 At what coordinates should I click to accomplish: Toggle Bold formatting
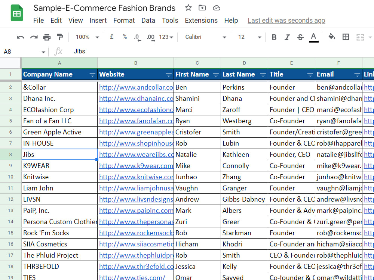tap(274, 37)
